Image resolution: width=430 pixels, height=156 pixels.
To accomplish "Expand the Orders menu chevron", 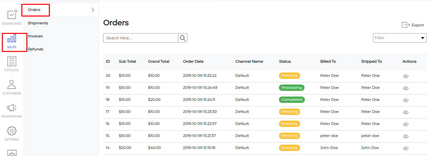I will (x=93, y=10).
